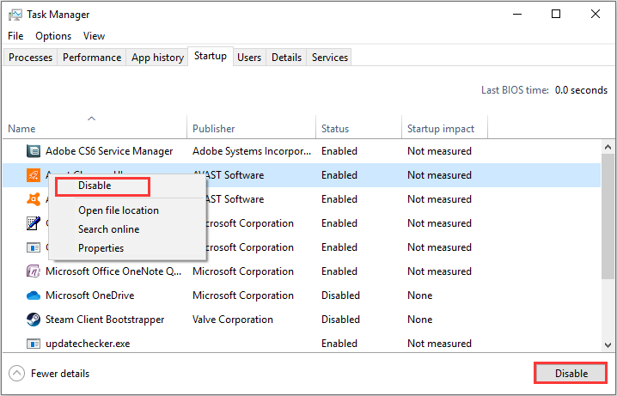Viewport: 617px width, 396px height.
Task: Click the Microsoft Office OneNote icon
Action: pyautogui.click(x=34, y=271)
